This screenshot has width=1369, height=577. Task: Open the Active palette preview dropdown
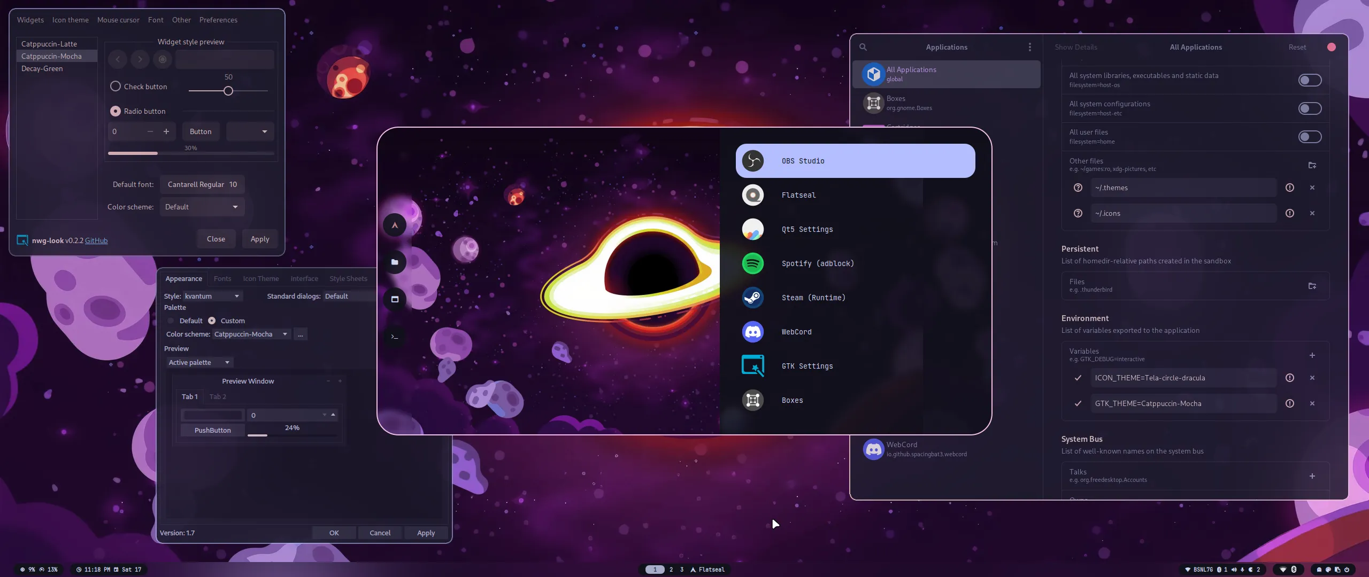pyautogui.click(x=199, y=362)
